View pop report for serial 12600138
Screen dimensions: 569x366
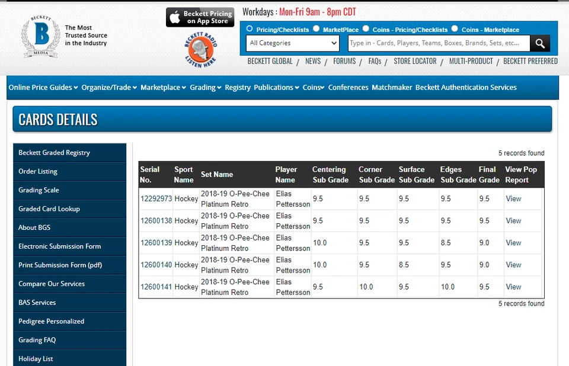pos(513,221)
